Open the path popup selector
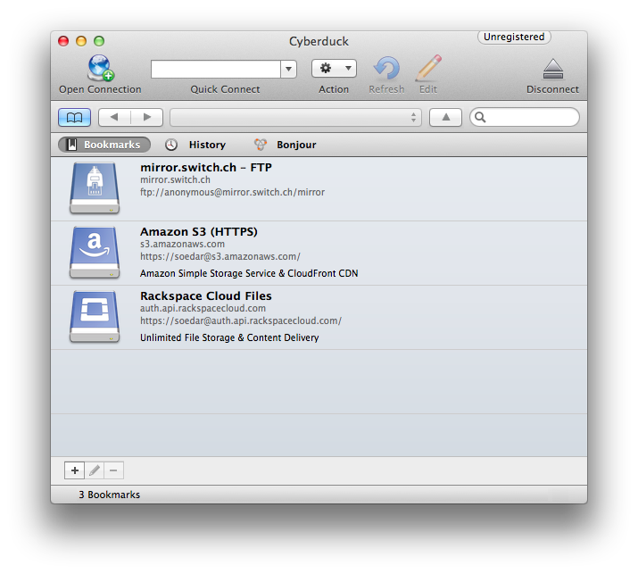 pyautogui.click(x=296, y=118)
